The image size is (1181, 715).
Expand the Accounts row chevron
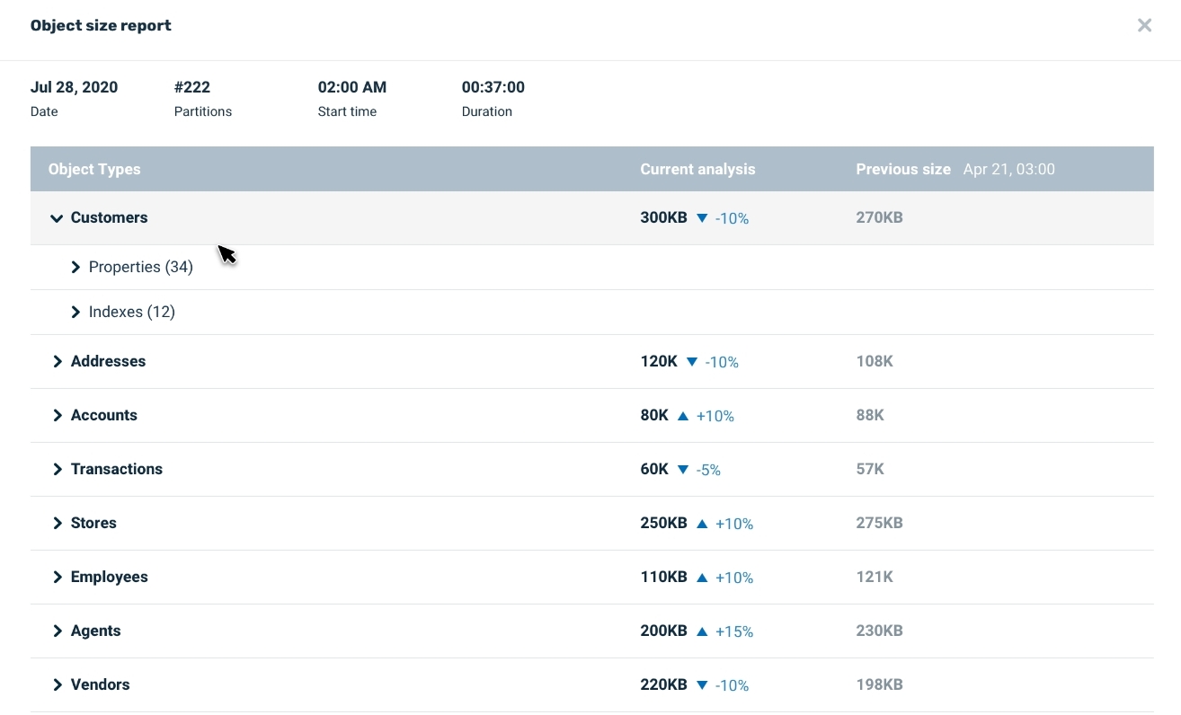(x=58, y=416)
